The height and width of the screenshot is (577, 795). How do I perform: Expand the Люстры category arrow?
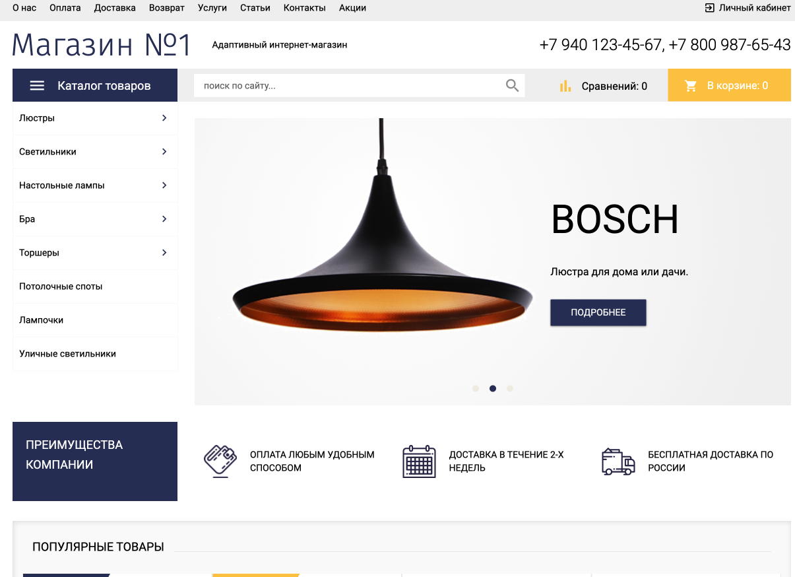[x=164, y=118]
